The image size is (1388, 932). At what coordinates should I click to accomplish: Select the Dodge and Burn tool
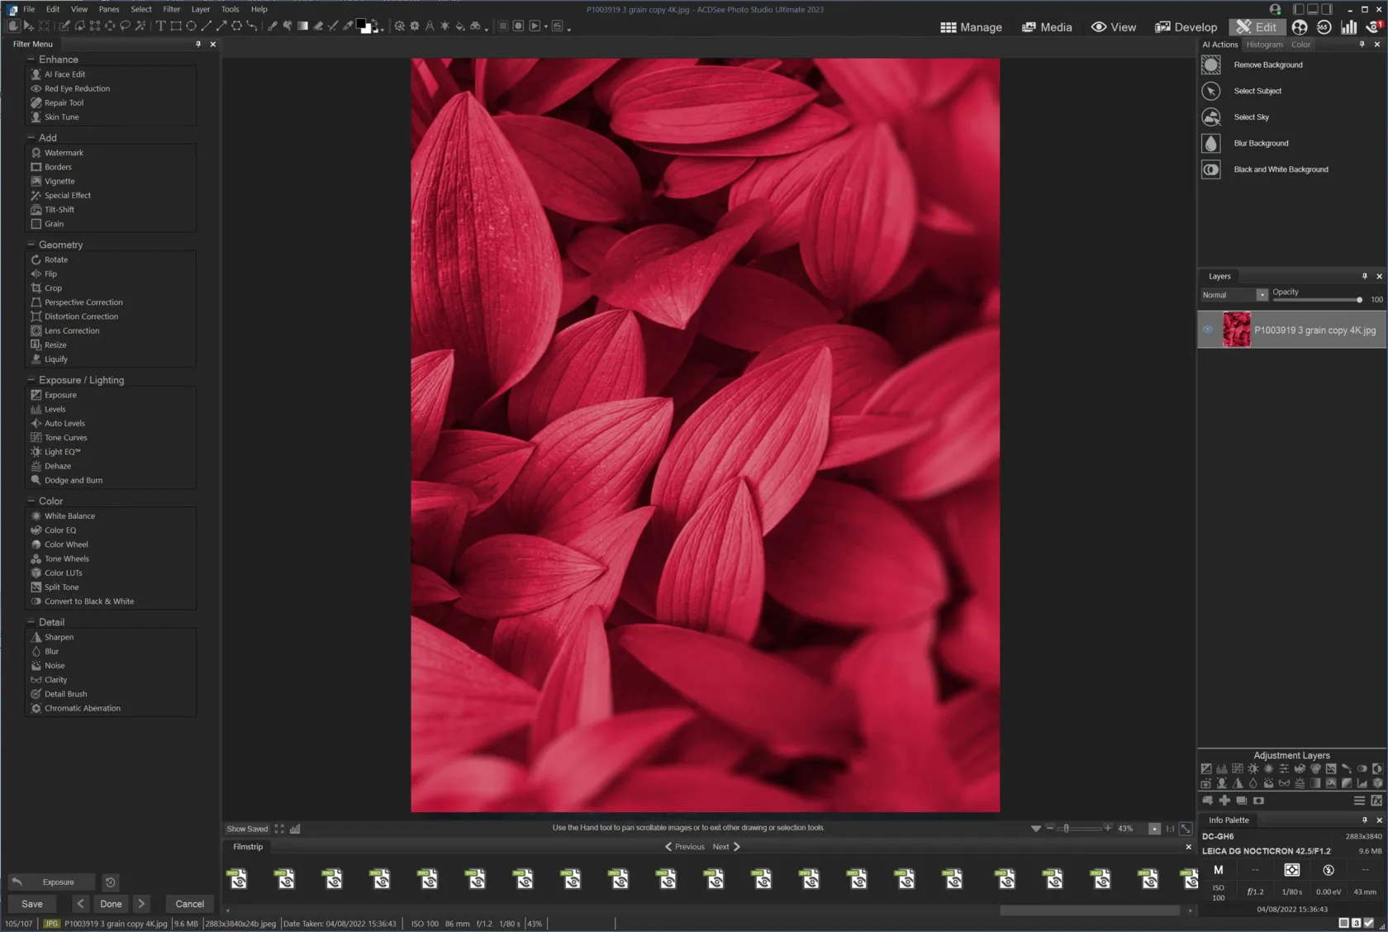tap(74, 480)
